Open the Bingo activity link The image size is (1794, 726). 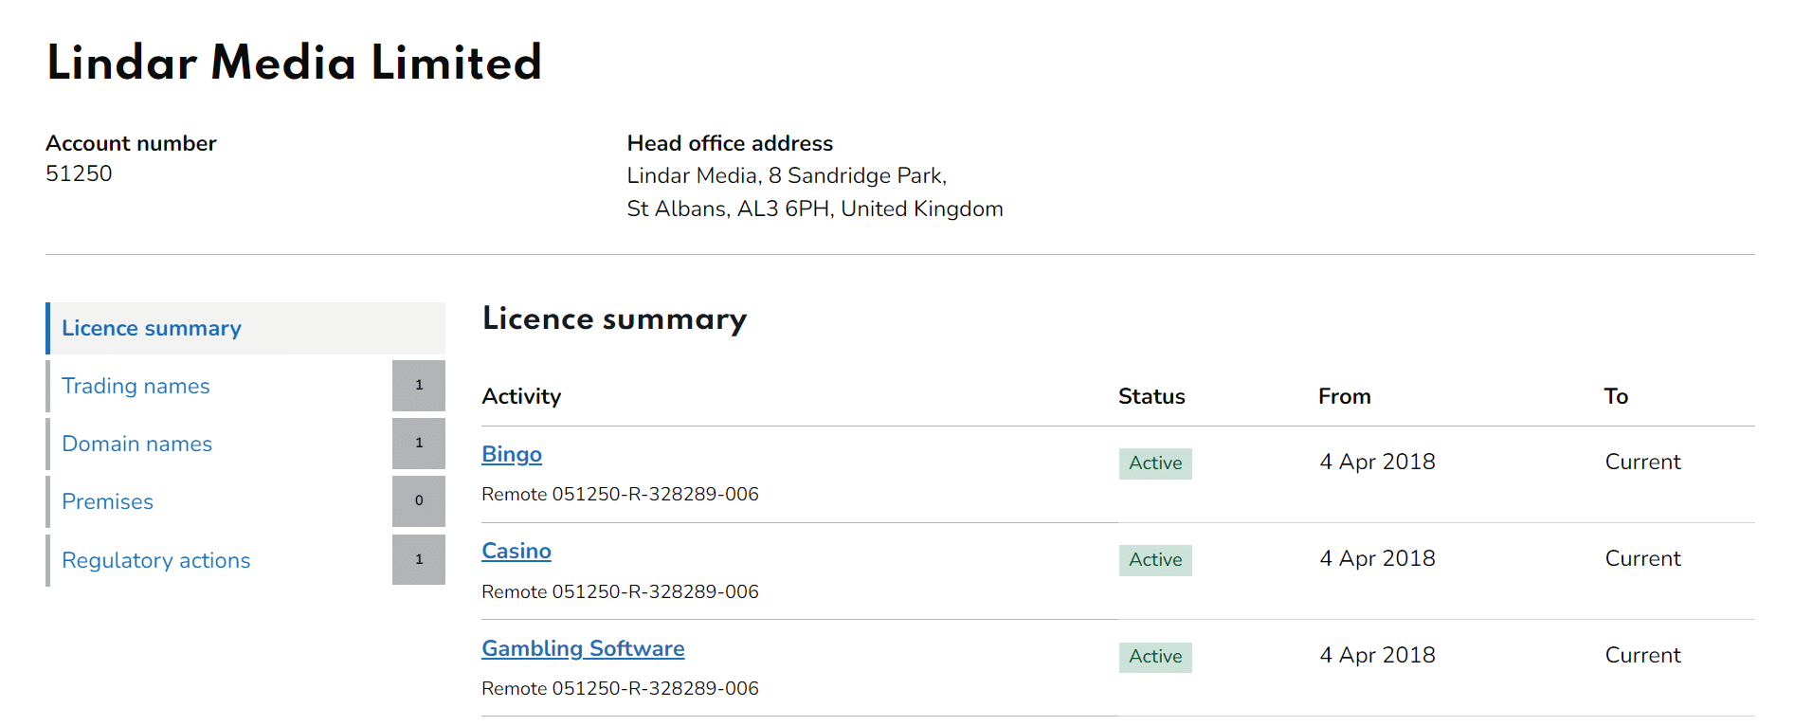pyautogui.click(x=512, y=454)
